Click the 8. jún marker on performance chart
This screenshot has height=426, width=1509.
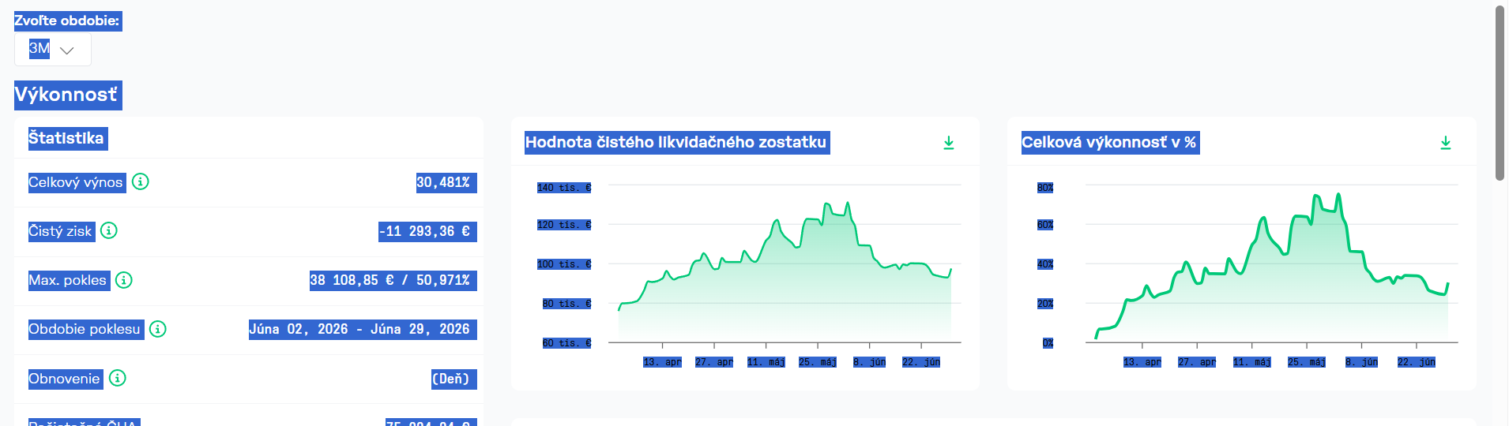tap(1361, 362)
